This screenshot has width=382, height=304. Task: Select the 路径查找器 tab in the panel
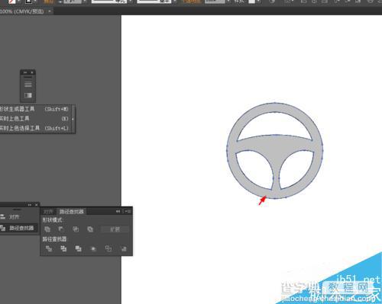coord(72,212)
